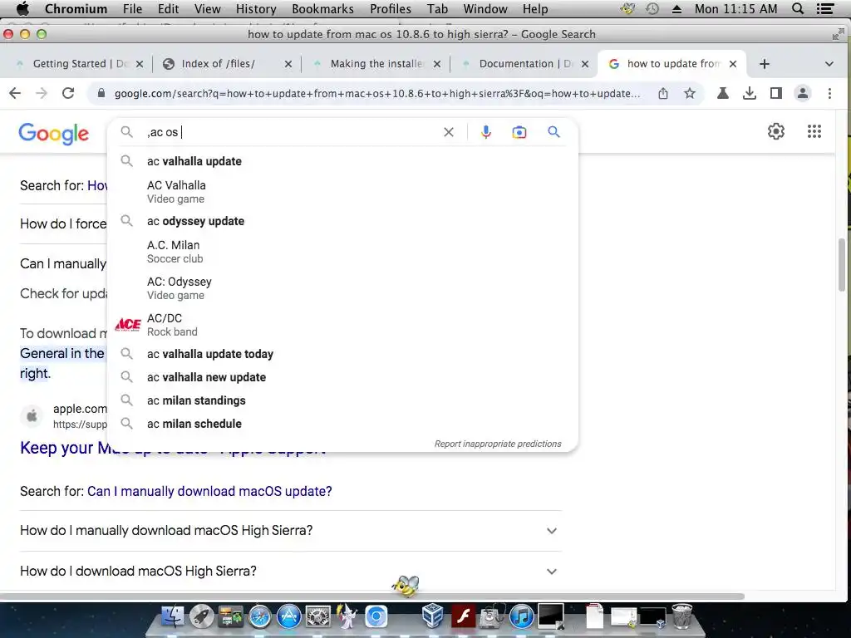Click the URL address bar

(377, 93)
